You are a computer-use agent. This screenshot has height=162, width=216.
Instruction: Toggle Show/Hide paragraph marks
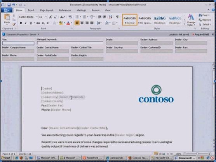point(117,17)
